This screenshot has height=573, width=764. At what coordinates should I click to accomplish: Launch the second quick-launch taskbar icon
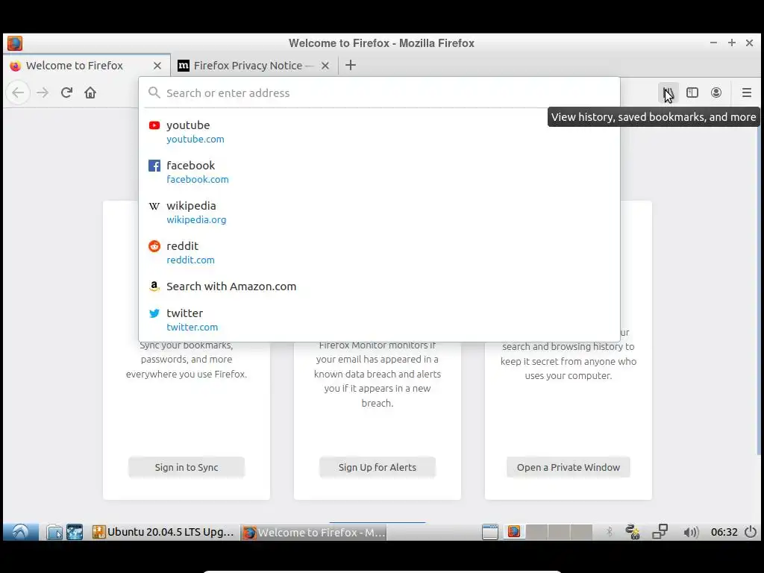pyautogui.click(x=75, y=532)
